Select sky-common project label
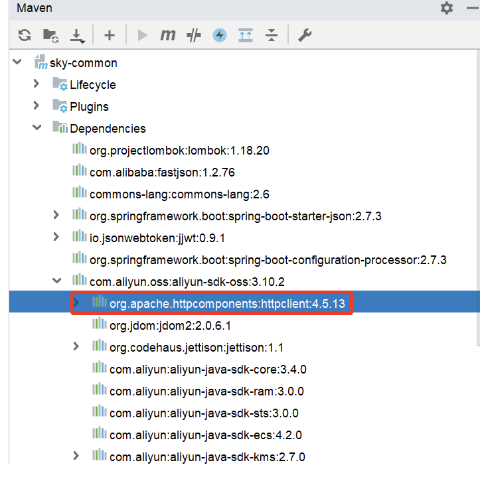 83,63
